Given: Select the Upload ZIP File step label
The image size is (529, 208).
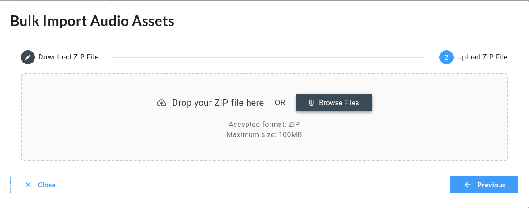Looking at the screenshot, I should pyautogui.click(x=482, y=57).
